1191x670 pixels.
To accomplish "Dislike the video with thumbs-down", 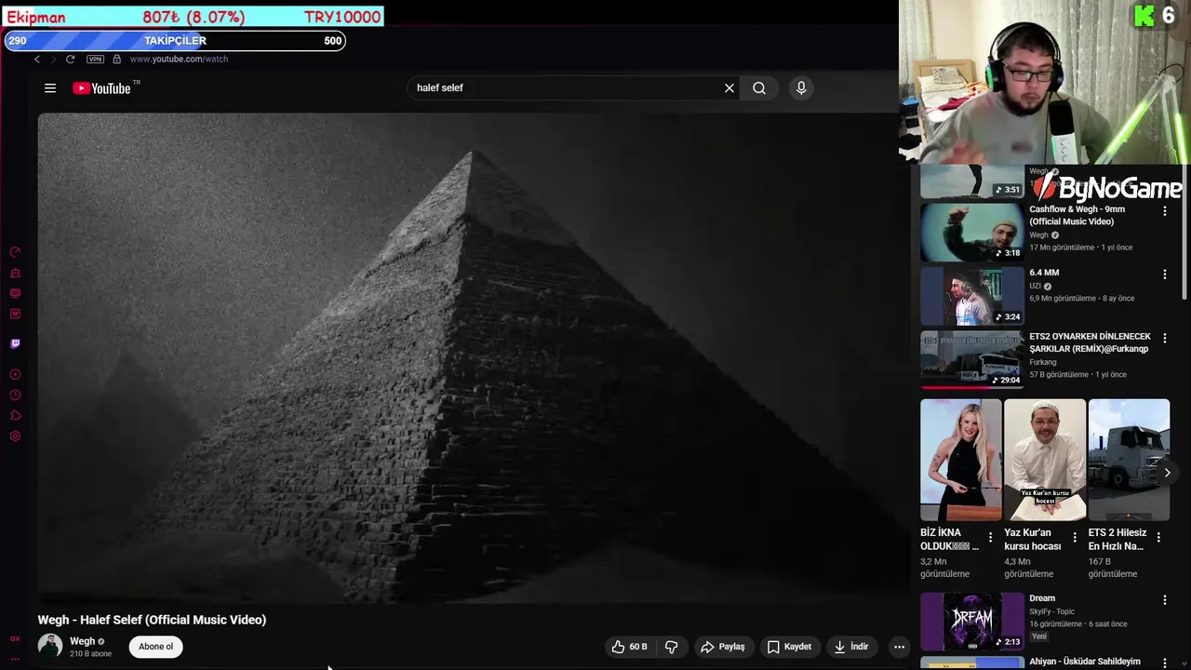I will [x=671, y=647].
